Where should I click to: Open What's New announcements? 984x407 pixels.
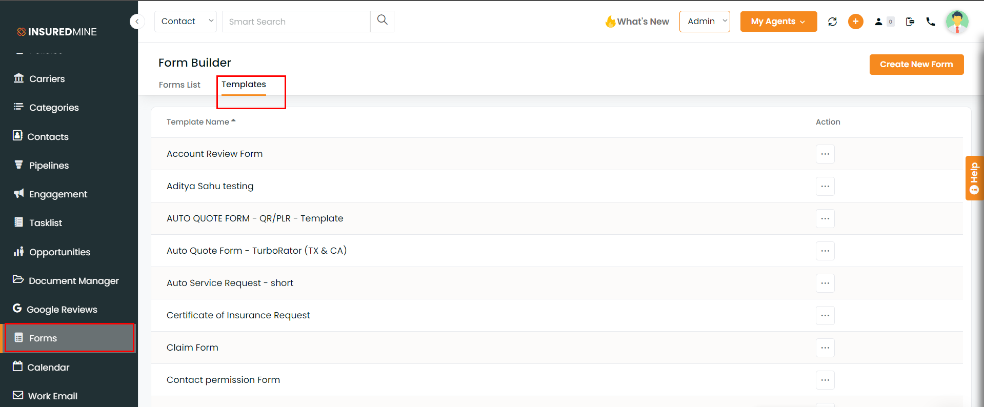pyautogui.click(x=637, y=22)
